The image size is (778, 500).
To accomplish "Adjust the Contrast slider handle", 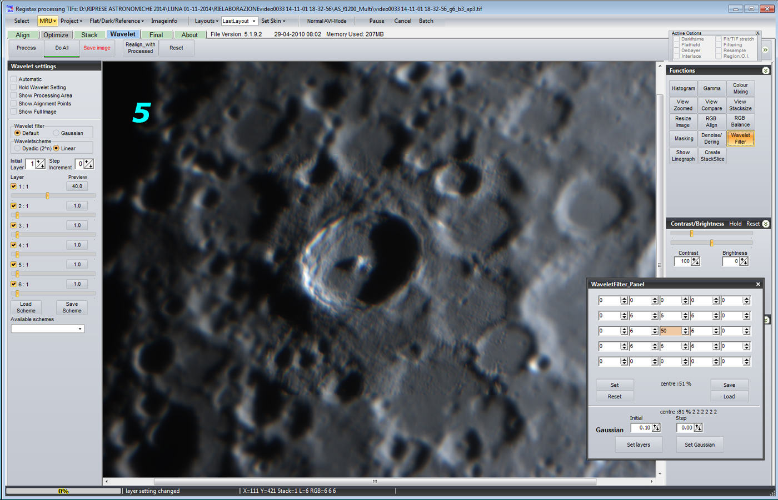I will [691, 234].
